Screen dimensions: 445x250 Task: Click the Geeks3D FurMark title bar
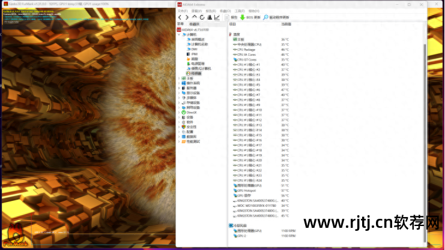88,4
